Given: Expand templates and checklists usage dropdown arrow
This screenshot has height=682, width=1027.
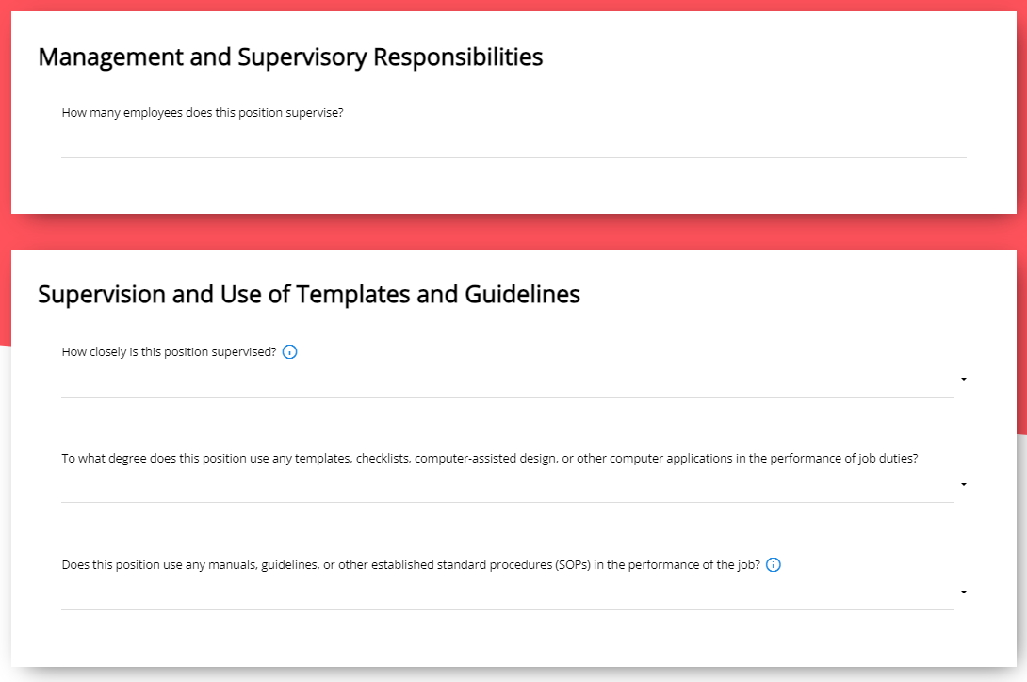Looking at the screenshot, I should pos(964,485).
